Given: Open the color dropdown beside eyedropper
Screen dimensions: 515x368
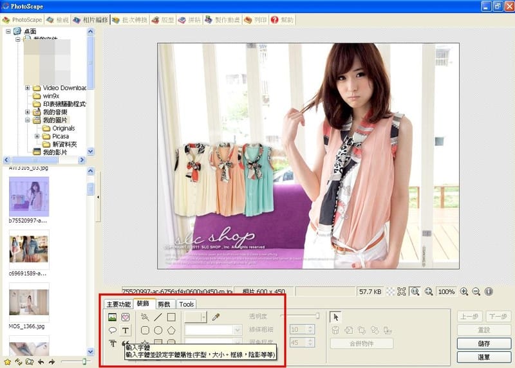Looking at the screenshot, I should click(x=203, y=317).
